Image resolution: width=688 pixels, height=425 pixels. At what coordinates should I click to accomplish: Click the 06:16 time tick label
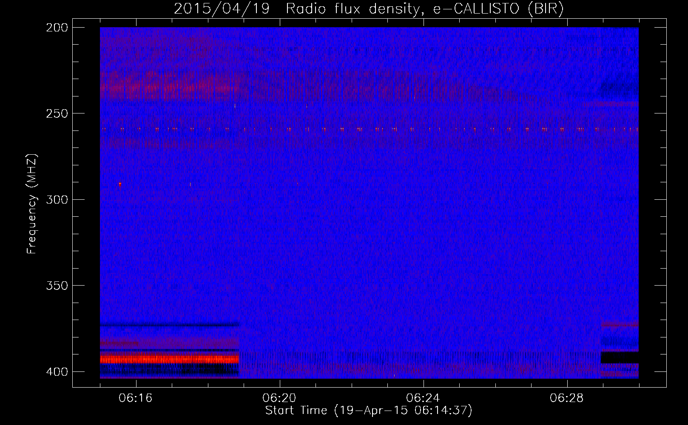[136, 398]
